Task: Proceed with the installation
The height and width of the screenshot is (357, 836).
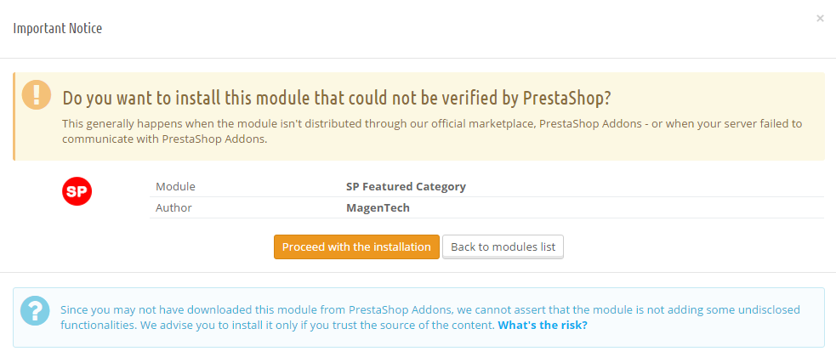Action: click(356, 247)
